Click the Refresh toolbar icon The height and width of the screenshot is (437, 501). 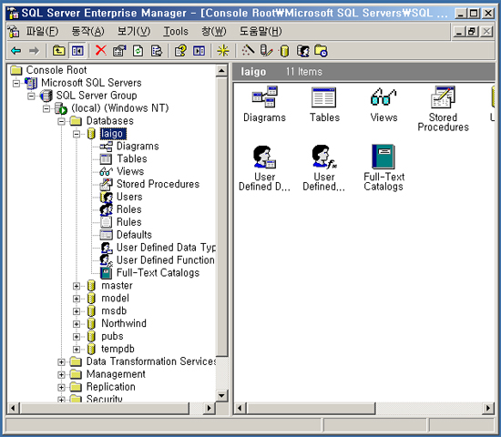[x=138, y=50]
